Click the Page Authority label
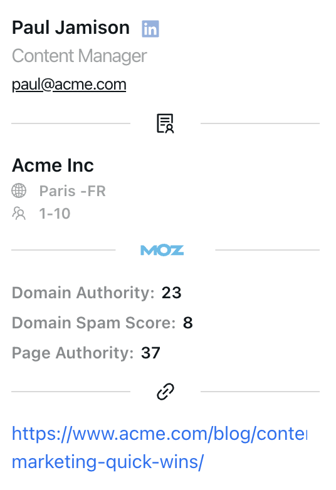Viewport: 336px width, 490px height. click(x=73, y=353)
